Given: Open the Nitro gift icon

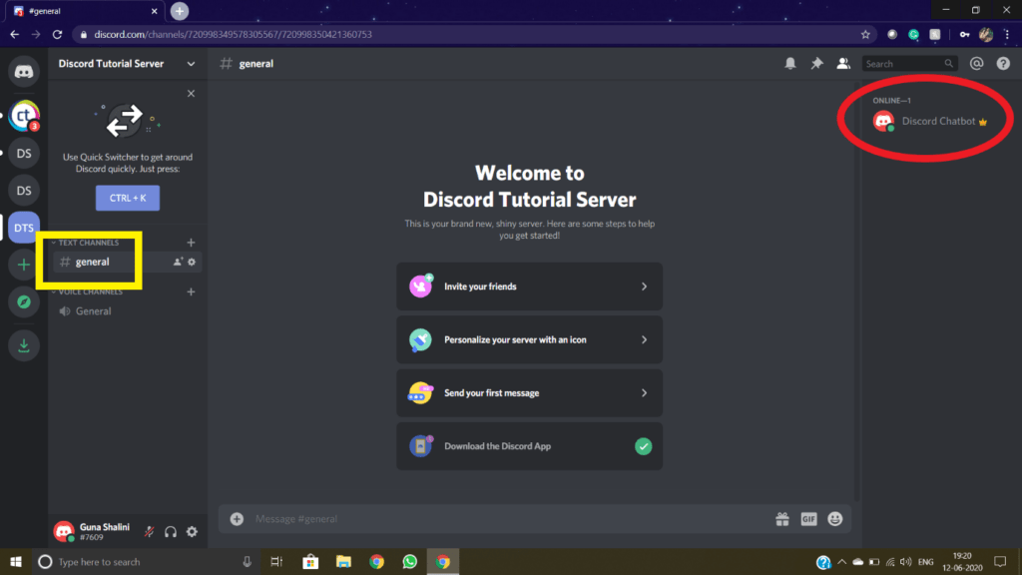Looking at the screenshot, I should point(782,519).
